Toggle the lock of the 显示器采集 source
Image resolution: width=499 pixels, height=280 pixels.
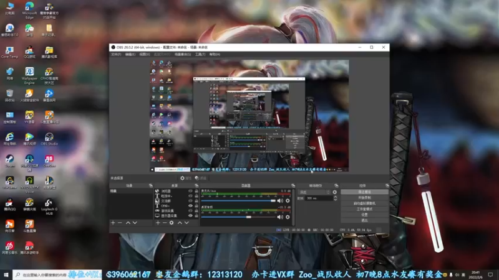click(196, 215)
